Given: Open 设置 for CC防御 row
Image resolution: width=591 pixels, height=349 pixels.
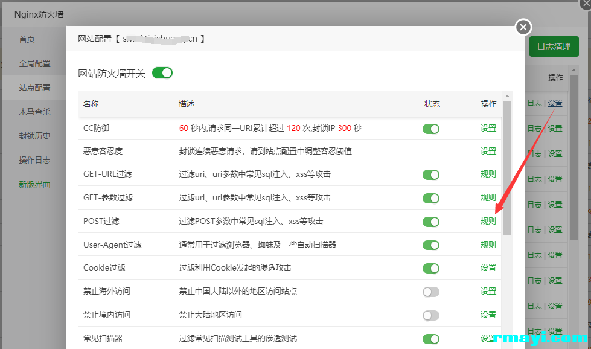Looking at the screenshot, I should click(488, 128).
